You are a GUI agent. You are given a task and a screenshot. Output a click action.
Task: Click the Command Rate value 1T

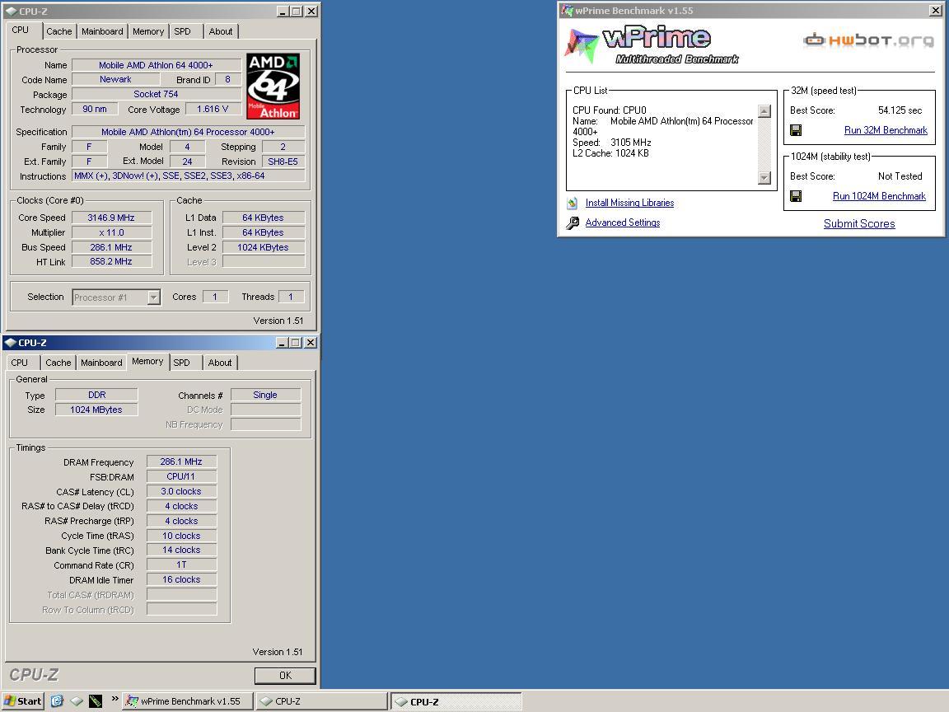tap(181, 564)
